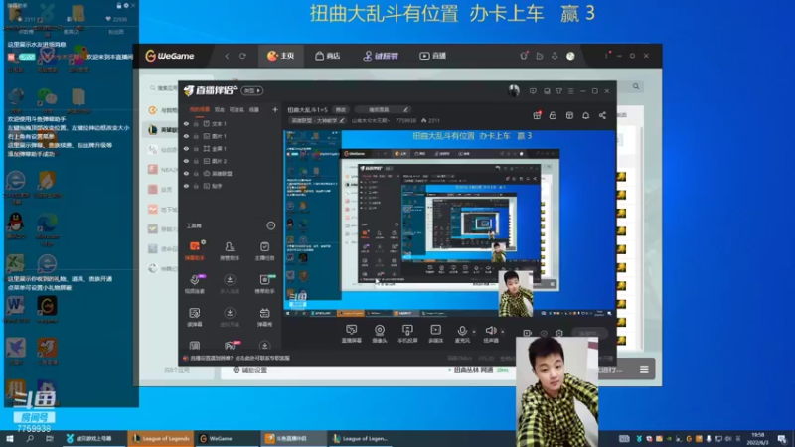
Task: Add a new scene with the plus button
Action: 275,109
